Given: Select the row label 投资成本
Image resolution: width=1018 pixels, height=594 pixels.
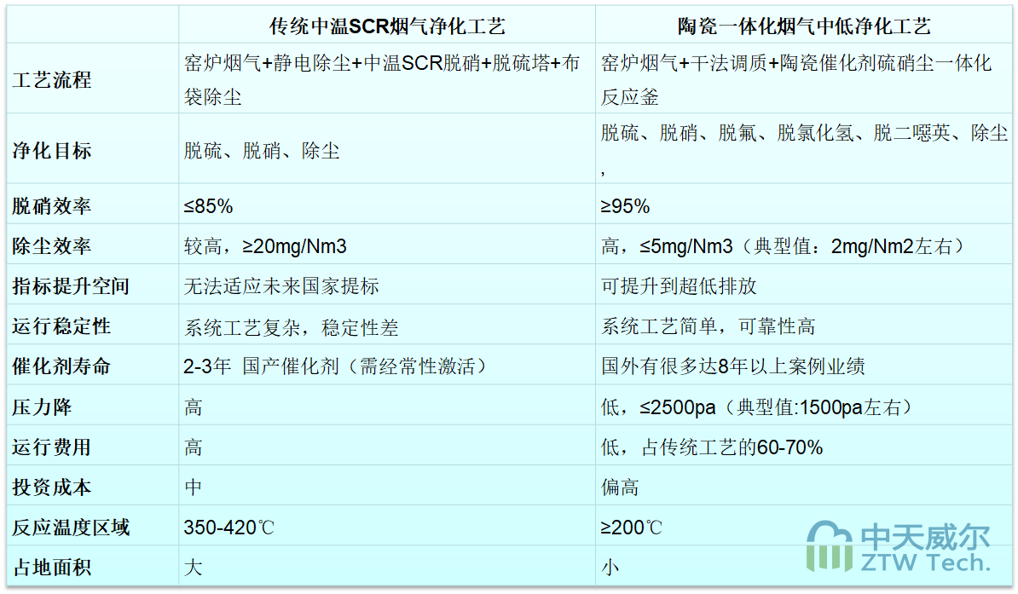Looking at the screenshot, I should click(52, 487).
